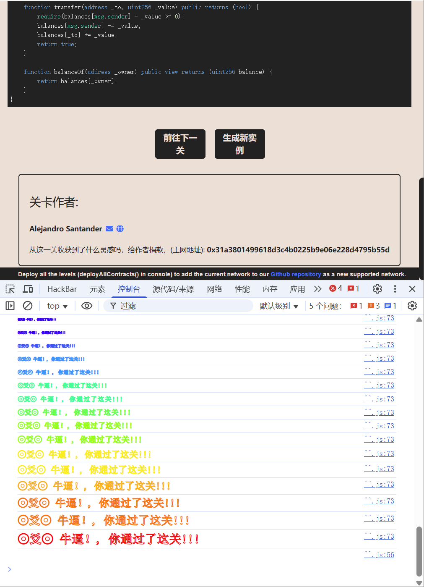The image size is (424, 587).
Task: Activate the inspect element picker icon
Action: click(10, 289)
